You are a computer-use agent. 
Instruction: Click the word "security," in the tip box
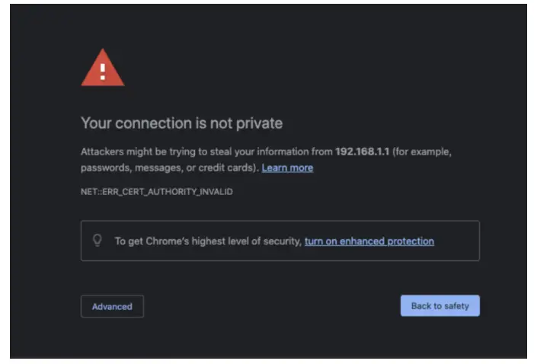click(x=282, y=241)
